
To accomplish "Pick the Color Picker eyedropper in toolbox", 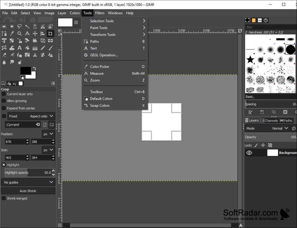I will [x=12, y=34].
